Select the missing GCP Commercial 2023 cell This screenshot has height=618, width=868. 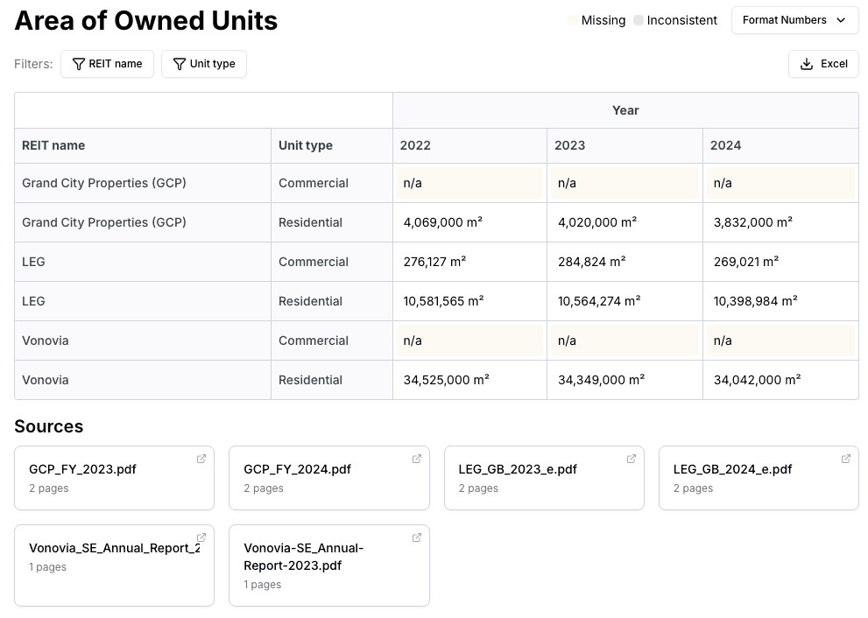coord(625,183)
